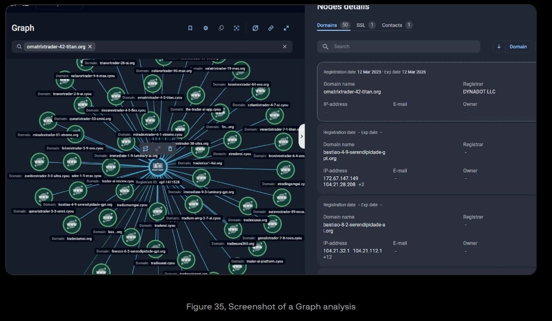Click the connections icon in node popup
Viewport: 552px width, 321px height.
(146, 149)
